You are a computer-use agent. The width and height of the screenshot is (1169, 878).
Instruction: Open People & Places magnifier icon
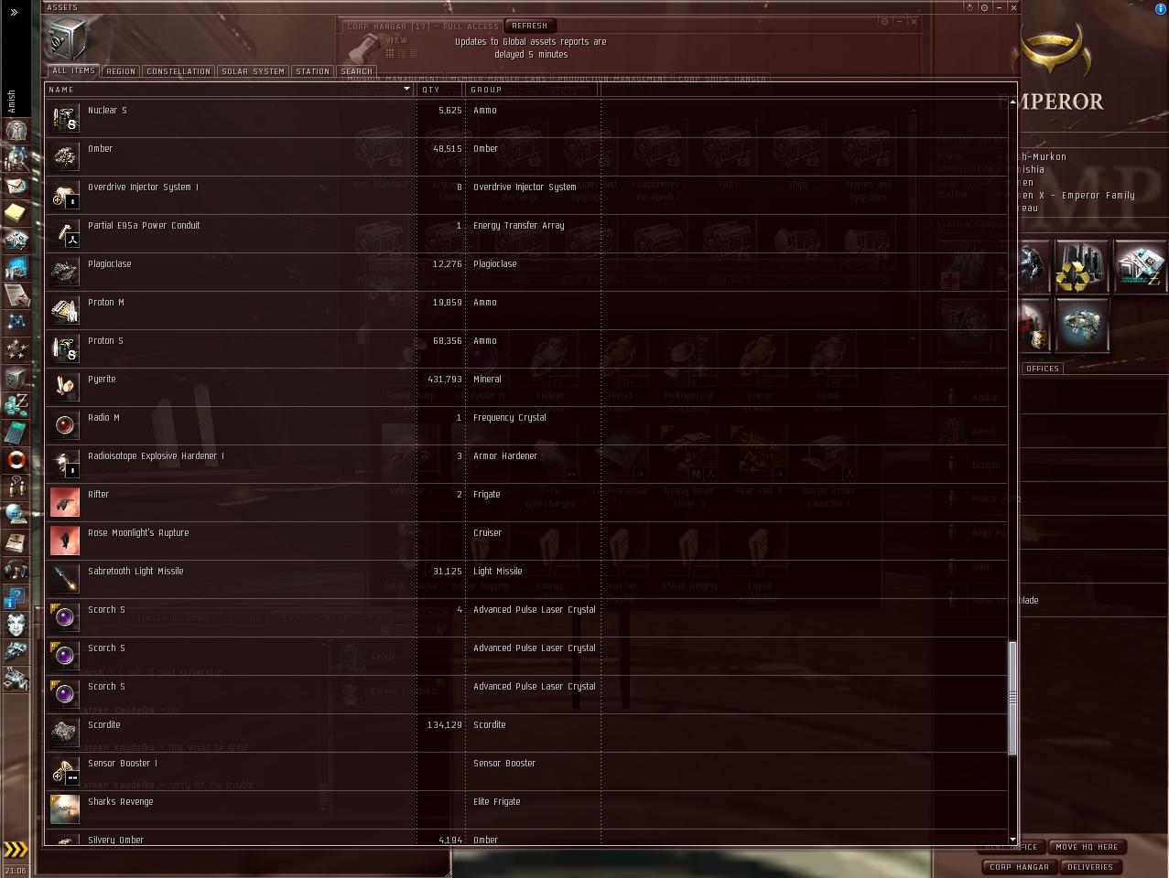click(16, 158)
